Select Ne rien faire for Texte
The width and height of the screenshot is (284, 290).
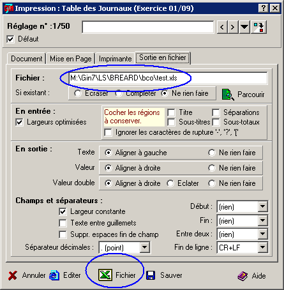pyautogui.click(x=212, y=153)
